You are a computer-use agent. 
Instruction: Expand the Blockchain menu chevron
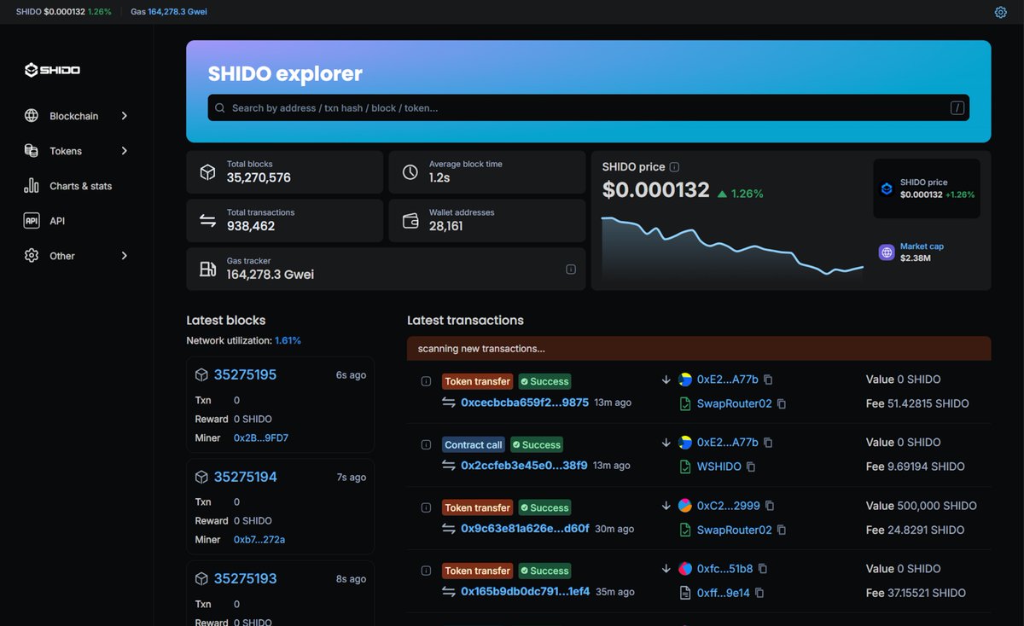coord(124,115)
